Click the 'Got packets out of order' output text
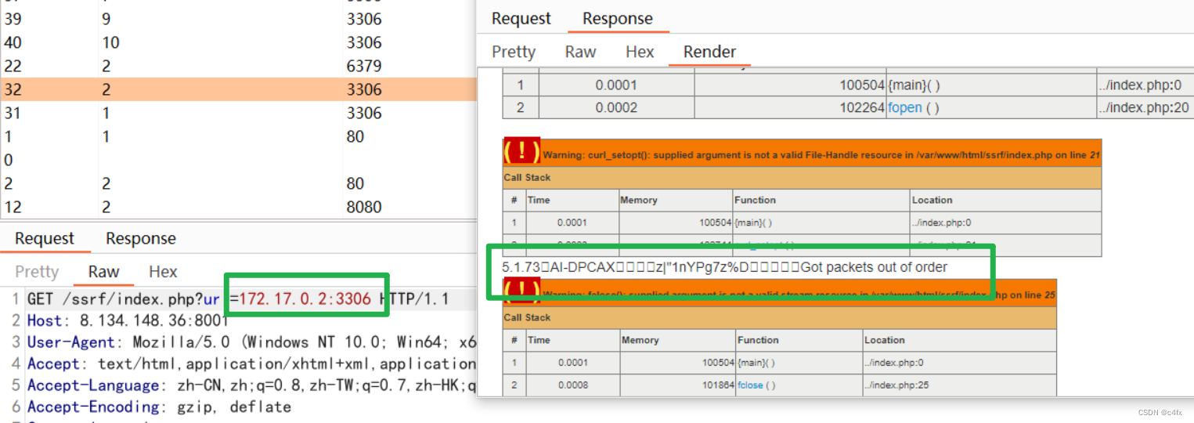Image resolution: width=1194 pixels, height=423 pixels. (x=874, y=267)
